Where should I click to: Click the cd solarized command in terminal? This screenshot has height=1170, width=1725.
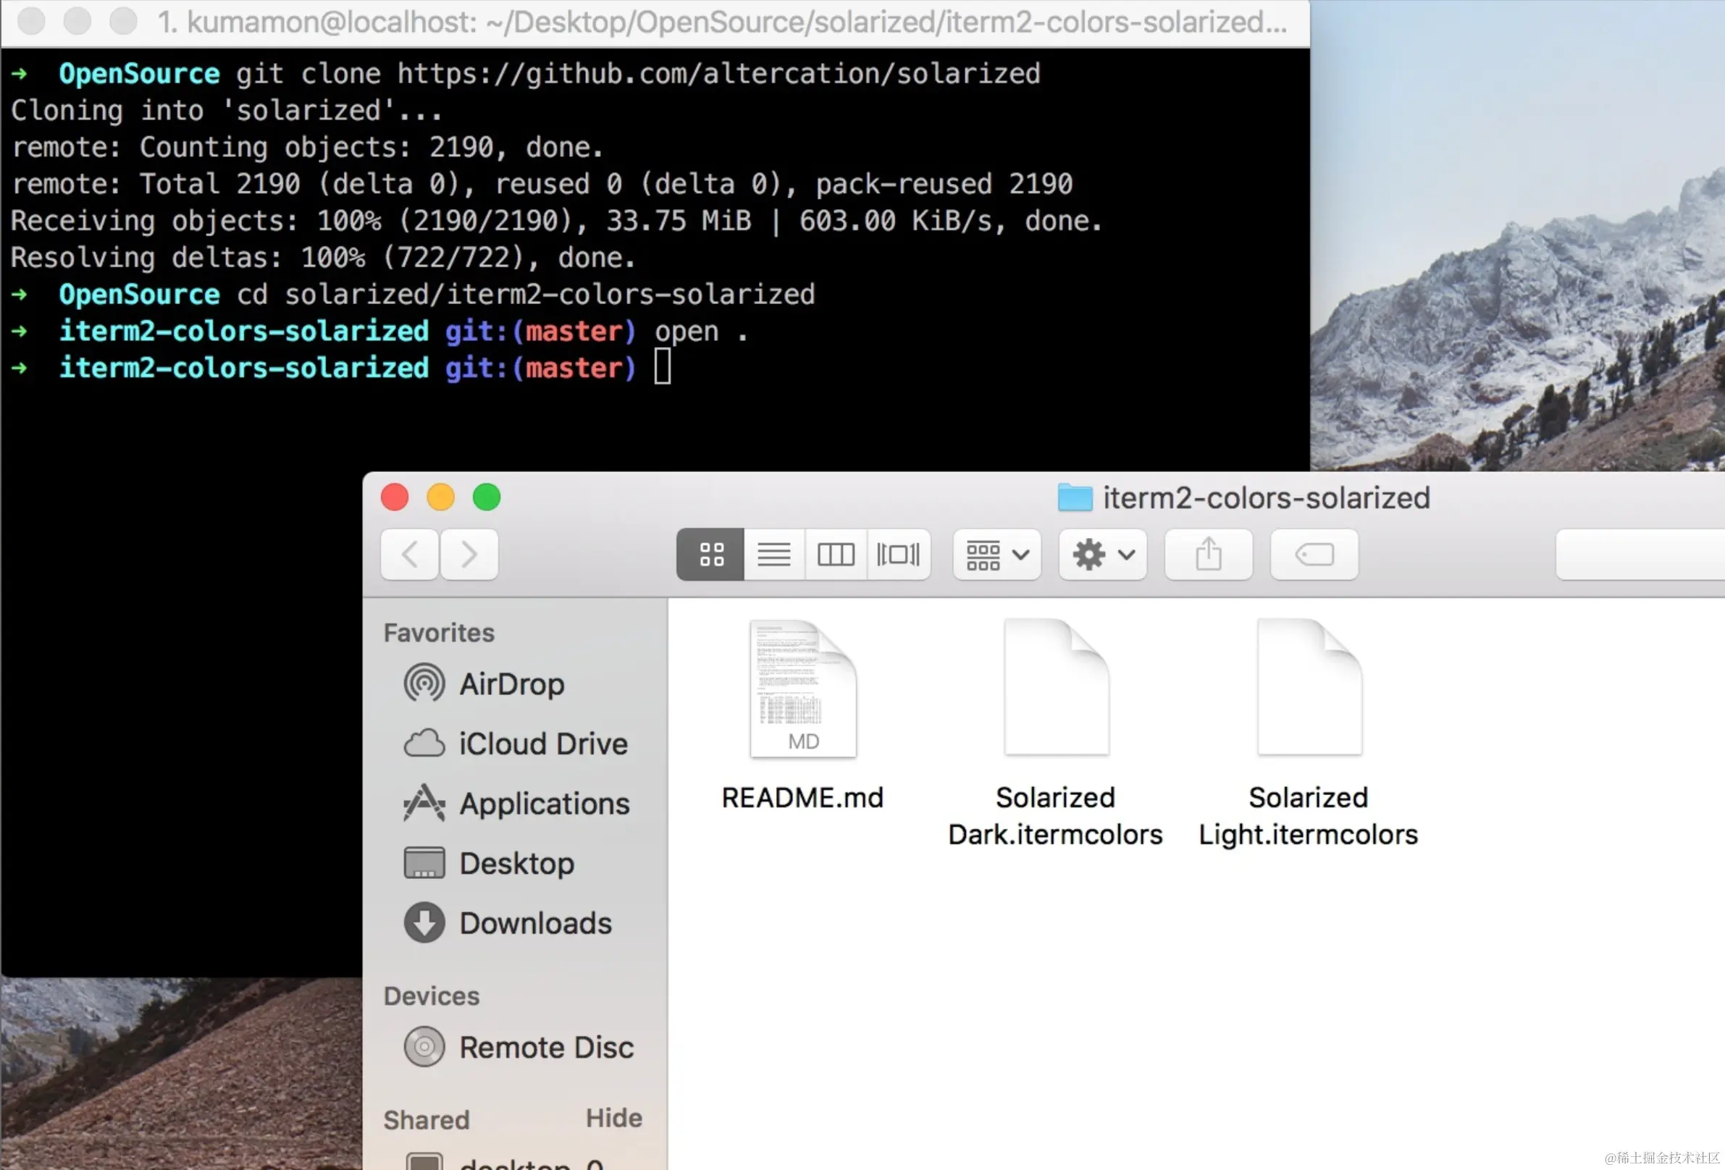pyautogui.click(x=526, y=295)
